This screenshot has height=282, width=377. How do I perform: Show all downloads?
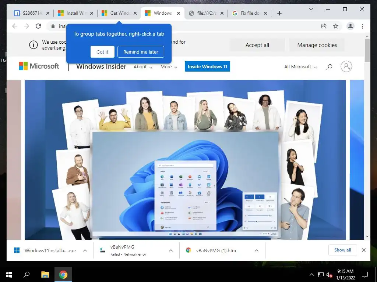click(x=343, y=250)
